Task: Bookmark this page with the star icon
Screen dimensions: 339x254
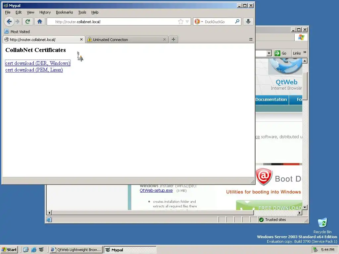Action: 180,21
